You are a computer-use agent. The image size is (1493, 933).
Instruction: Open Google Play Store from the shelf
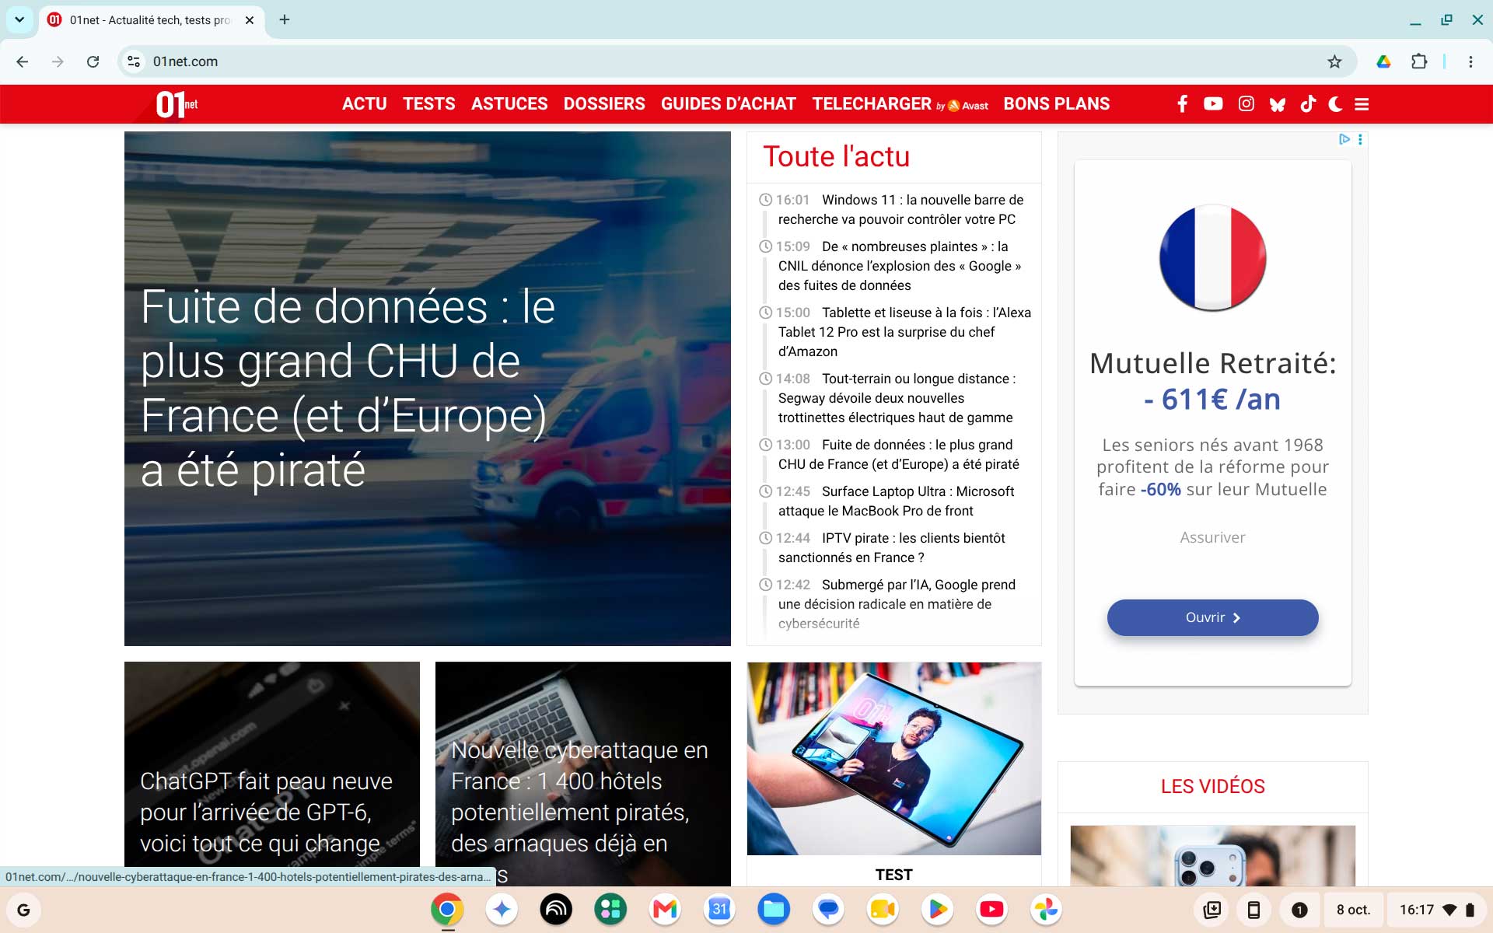pos(937,910)
